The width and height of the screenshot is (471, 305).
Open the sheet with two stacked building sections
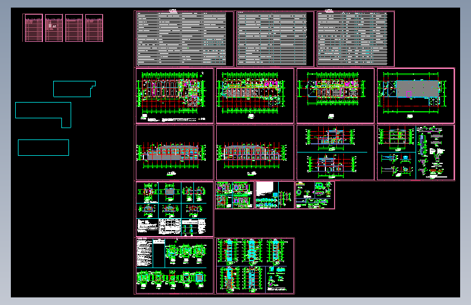335,152
